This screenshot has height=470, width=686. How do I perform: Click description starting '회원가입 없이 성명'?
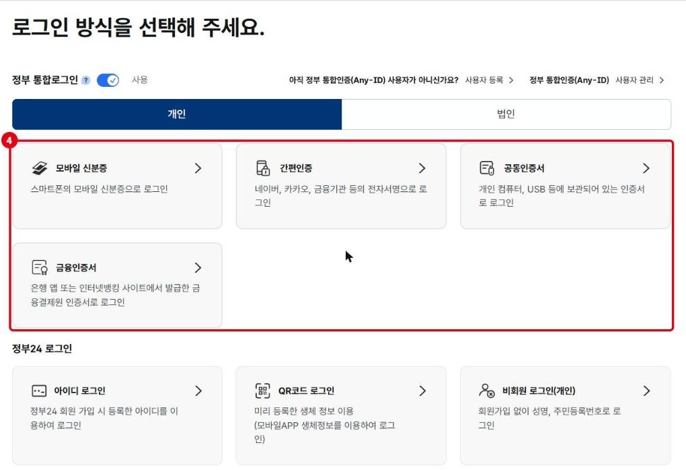(x=549, y=418)
